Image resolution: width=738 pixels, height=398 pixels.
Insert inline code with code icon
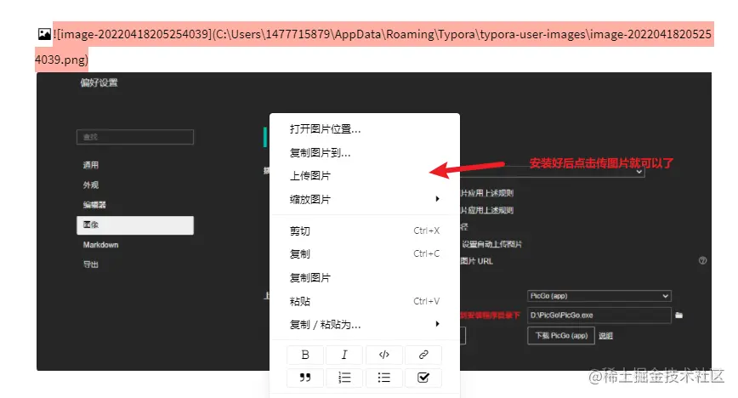point(383,355)
